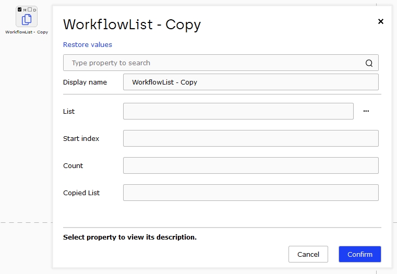The height and width of the screenshot is (274, 397).
Task: Select the WorkflowList - Copy node icon
Action: coord(27,19)
